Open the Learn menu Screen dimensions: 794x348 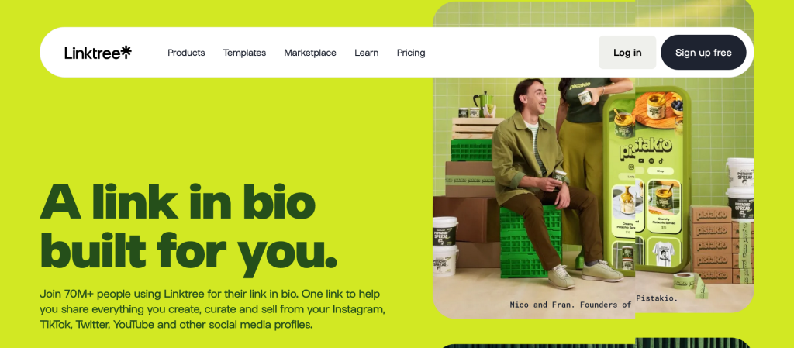pyautogui.click(x=367, y=53)
